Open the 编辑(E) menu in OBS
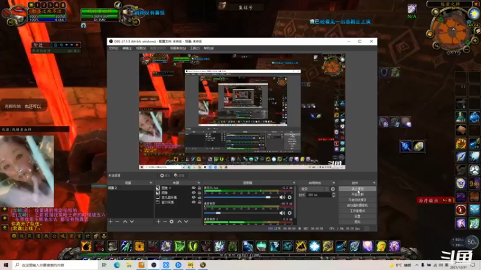This screenshot has height=270, width=481. click(127, 48)
